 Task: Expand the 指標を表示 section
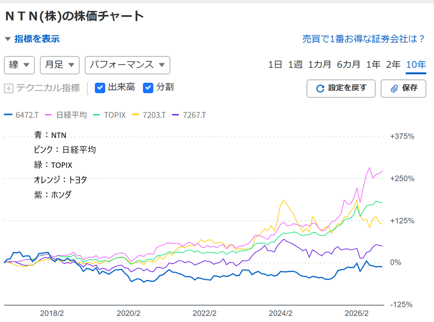click(x=32, y=39)
